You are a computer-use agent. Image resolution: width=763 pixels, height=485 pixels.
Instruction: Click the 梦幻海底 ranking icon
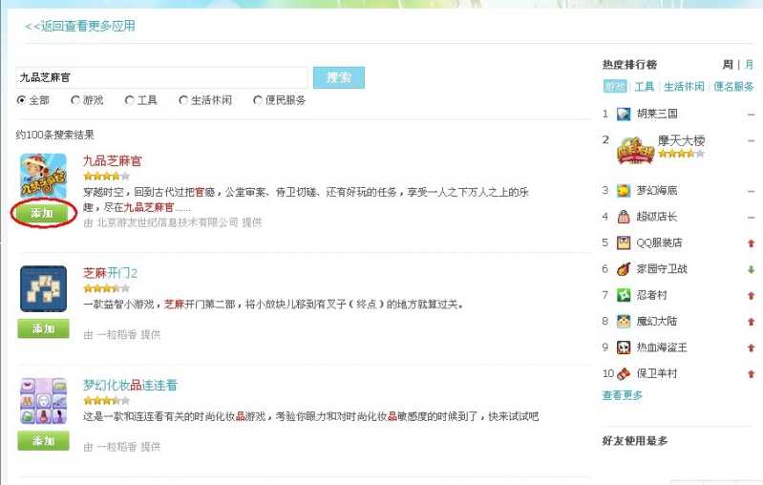[x=624, y=190]
